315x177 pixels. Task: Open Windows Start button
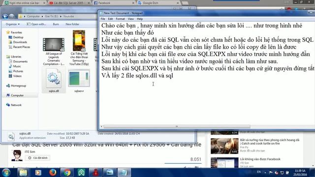(x=6, y=173)
